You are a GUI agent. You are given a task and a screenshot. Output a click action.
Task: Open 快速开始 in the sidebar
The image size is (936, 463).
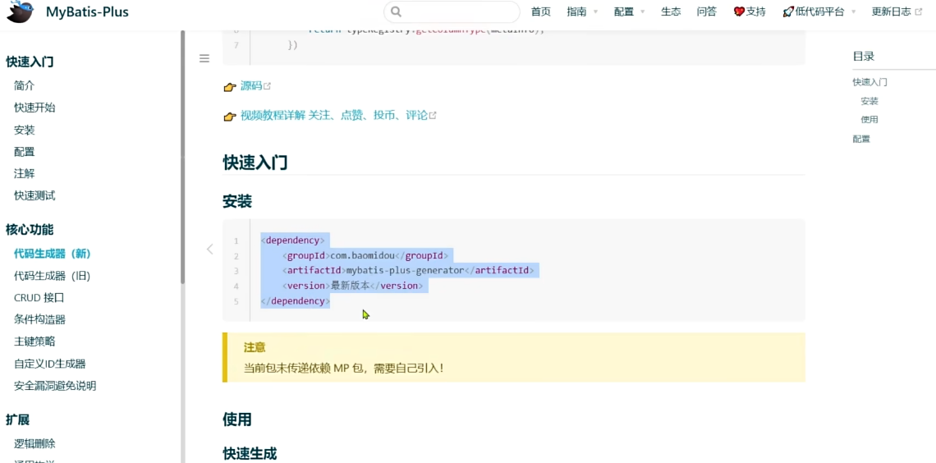pyautogui.click(x=34, y=108)
